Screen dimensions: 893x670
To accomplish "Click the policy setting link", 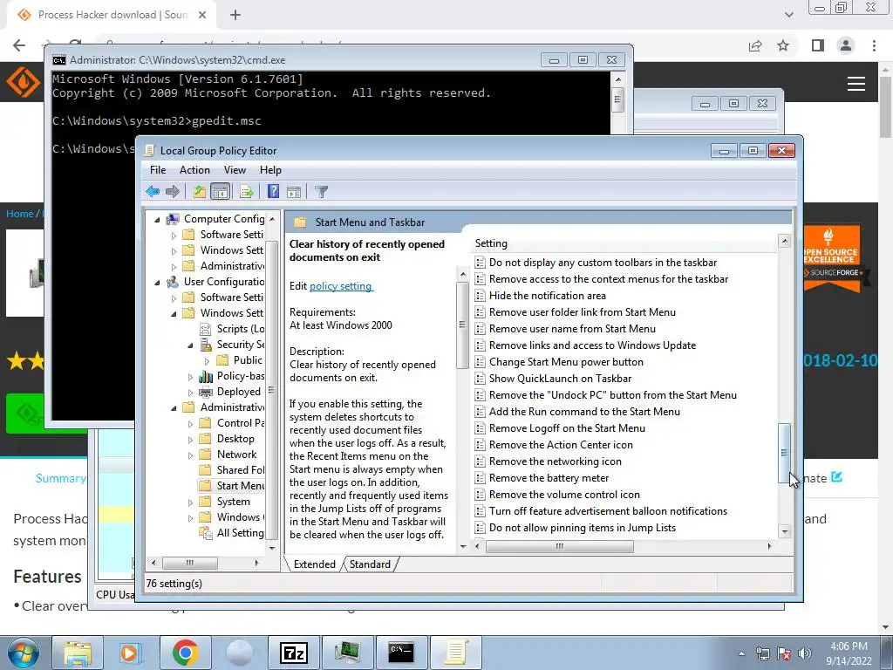I will point(341,286).
